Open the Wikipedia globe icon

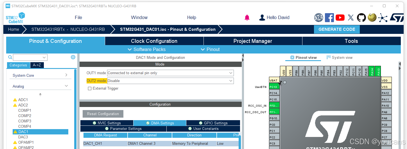pos(372,18)
